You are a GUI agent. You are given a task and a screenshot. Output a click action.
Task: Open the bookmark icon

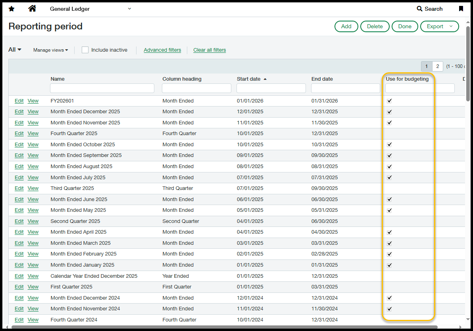pos(461,9)
